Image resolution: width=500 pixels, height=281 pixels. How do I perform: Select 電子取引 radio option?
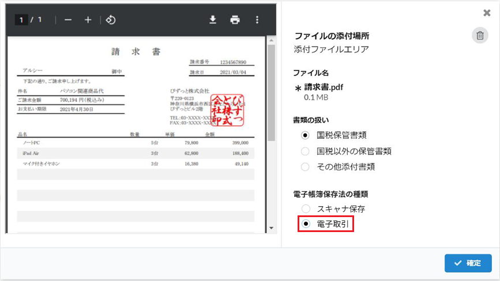(x=306, y=223)
